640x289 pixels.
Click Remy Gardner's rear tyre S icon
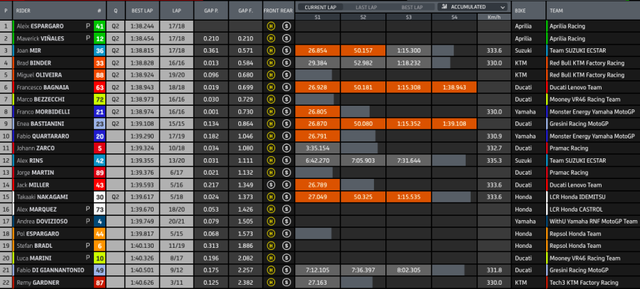[x=285, y=282]
